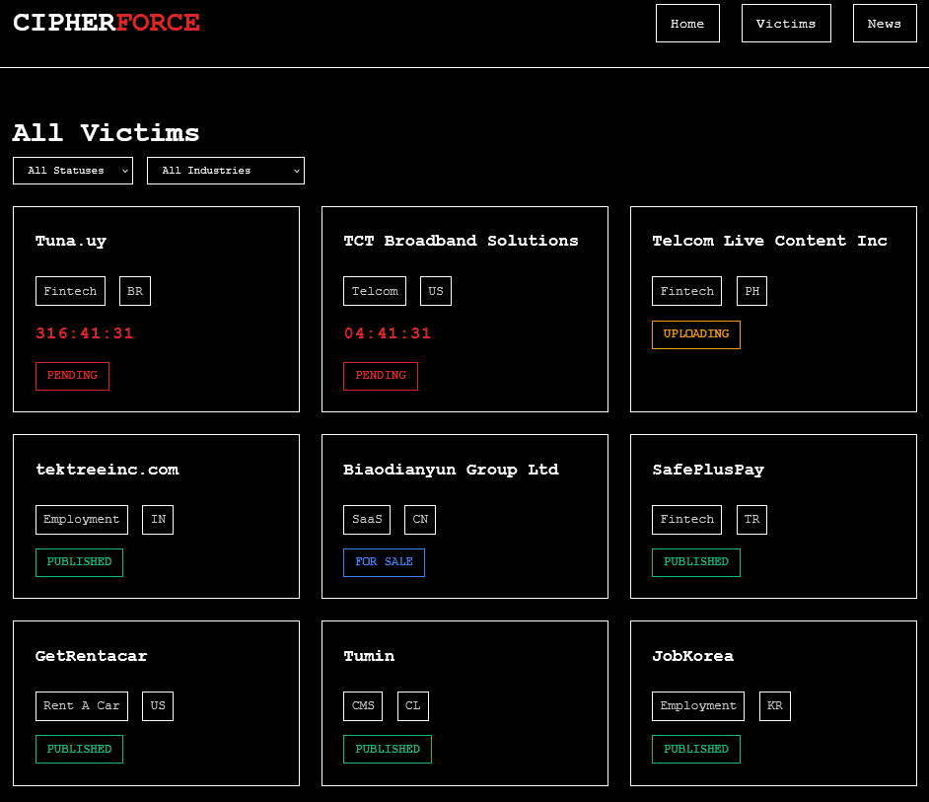The height and width of the screenshot is (802, 929).
Task: Click the US country tag on TCT Broadband Solutions
Action: [x=436, y=290]
